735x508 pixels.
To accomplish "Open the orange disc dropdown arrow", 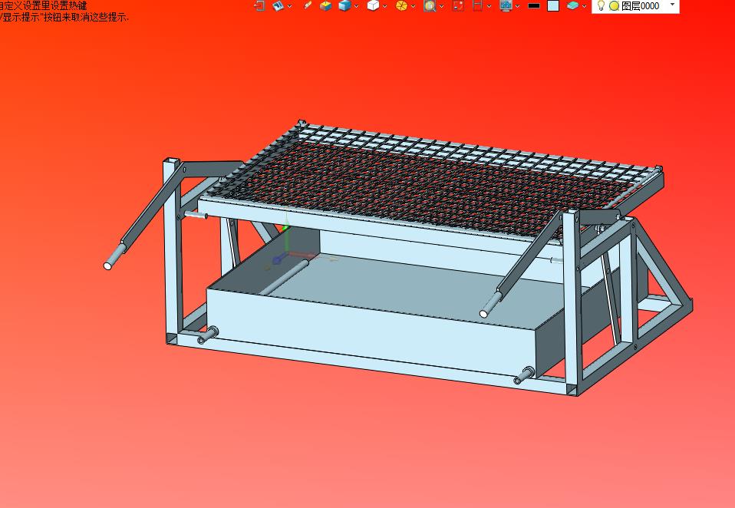I will pyautogui.click(x=413, y=6).
